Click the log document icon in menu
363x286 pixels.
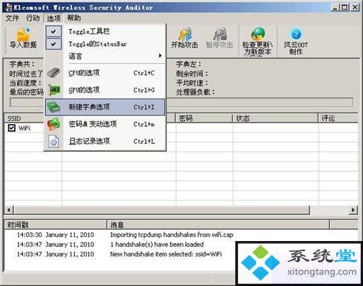54,141
